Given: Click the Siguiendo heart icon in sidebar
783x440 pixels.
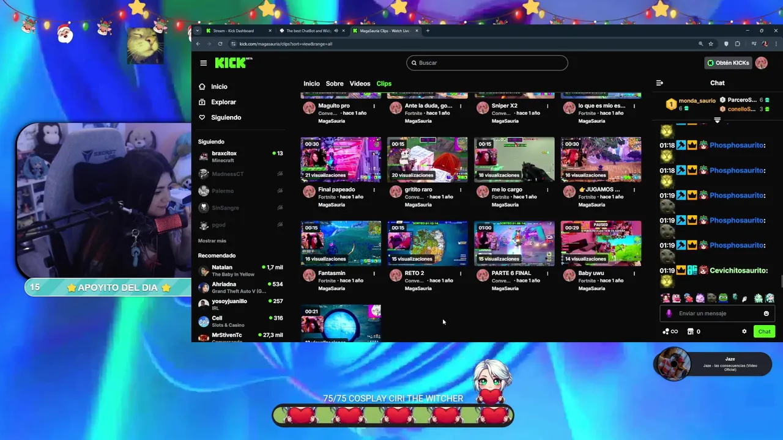Looking at the screenshot, I should pyautogui.click(x=202, y=117).
